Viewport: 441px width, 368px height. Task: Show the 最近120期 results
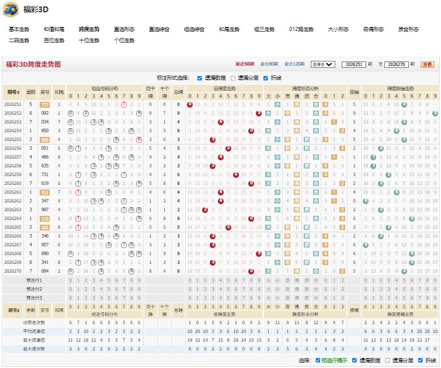point(294,64)
